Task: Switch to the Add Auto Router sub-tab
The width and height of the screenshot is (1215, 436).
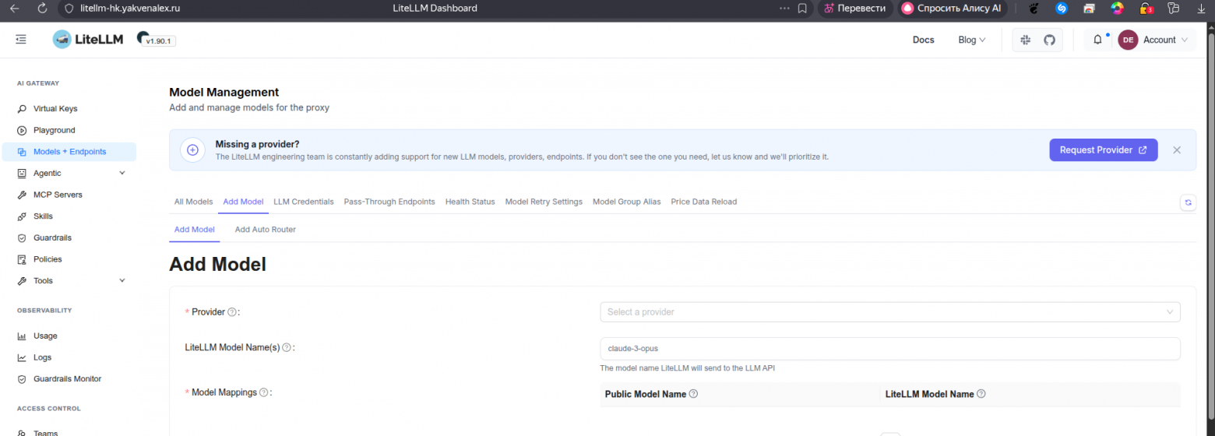Action: pos(266,230)
